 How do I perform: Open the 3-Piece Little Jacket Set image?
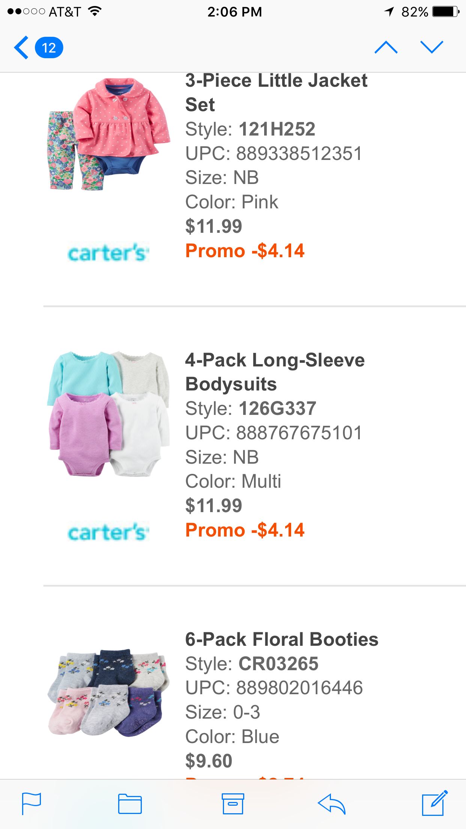point(109,134)
